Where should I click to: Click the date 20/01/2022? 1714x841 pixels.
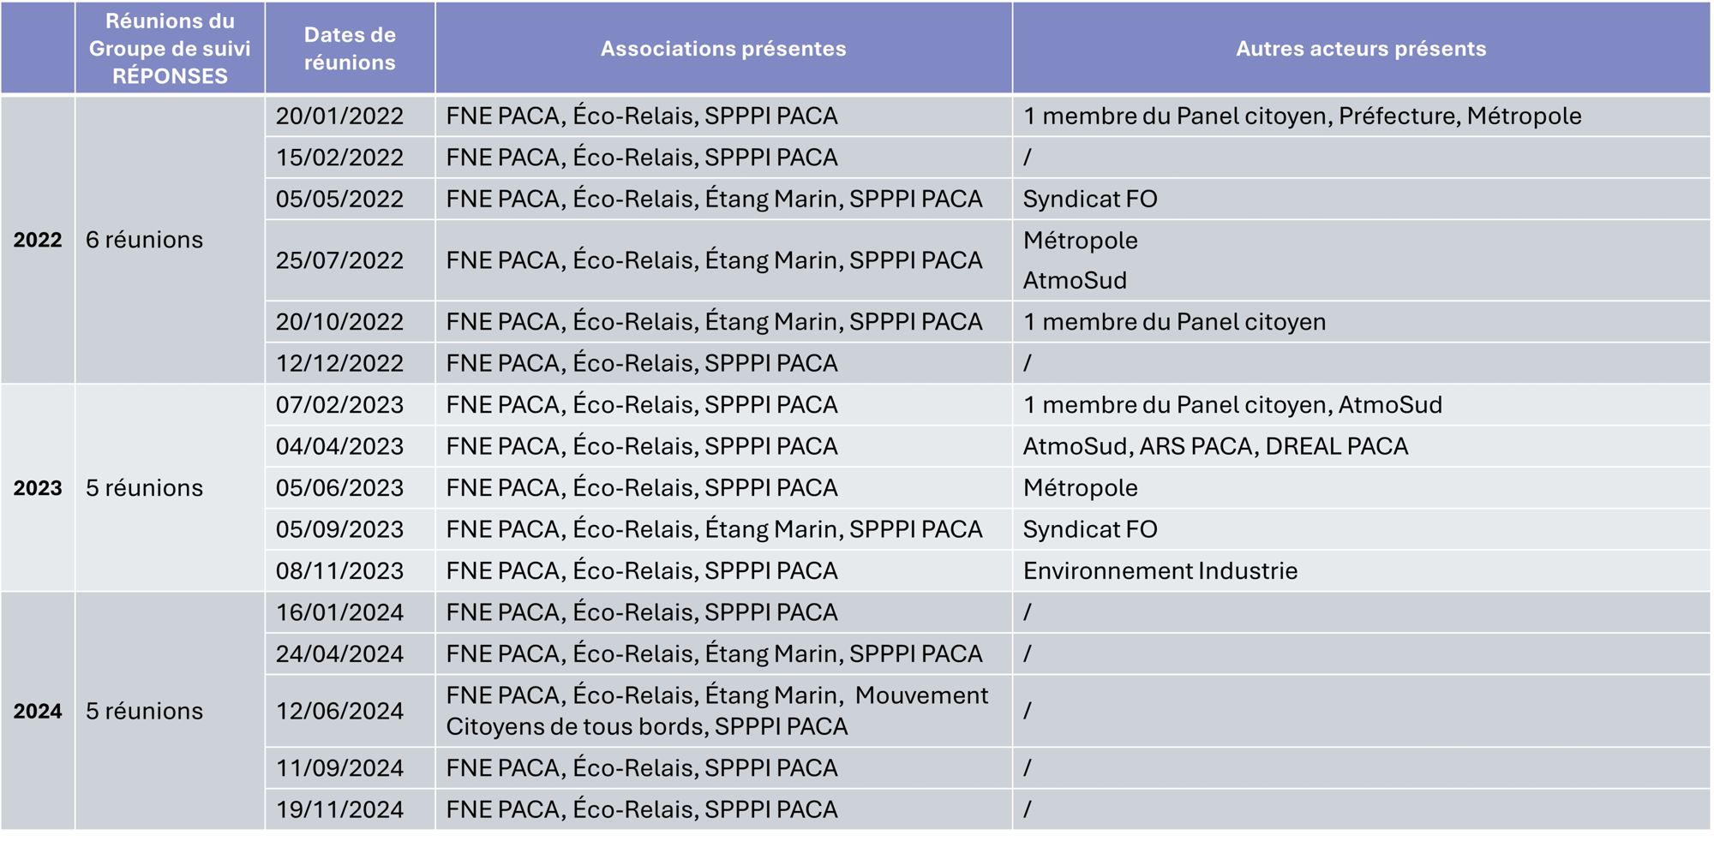[339, 116]
